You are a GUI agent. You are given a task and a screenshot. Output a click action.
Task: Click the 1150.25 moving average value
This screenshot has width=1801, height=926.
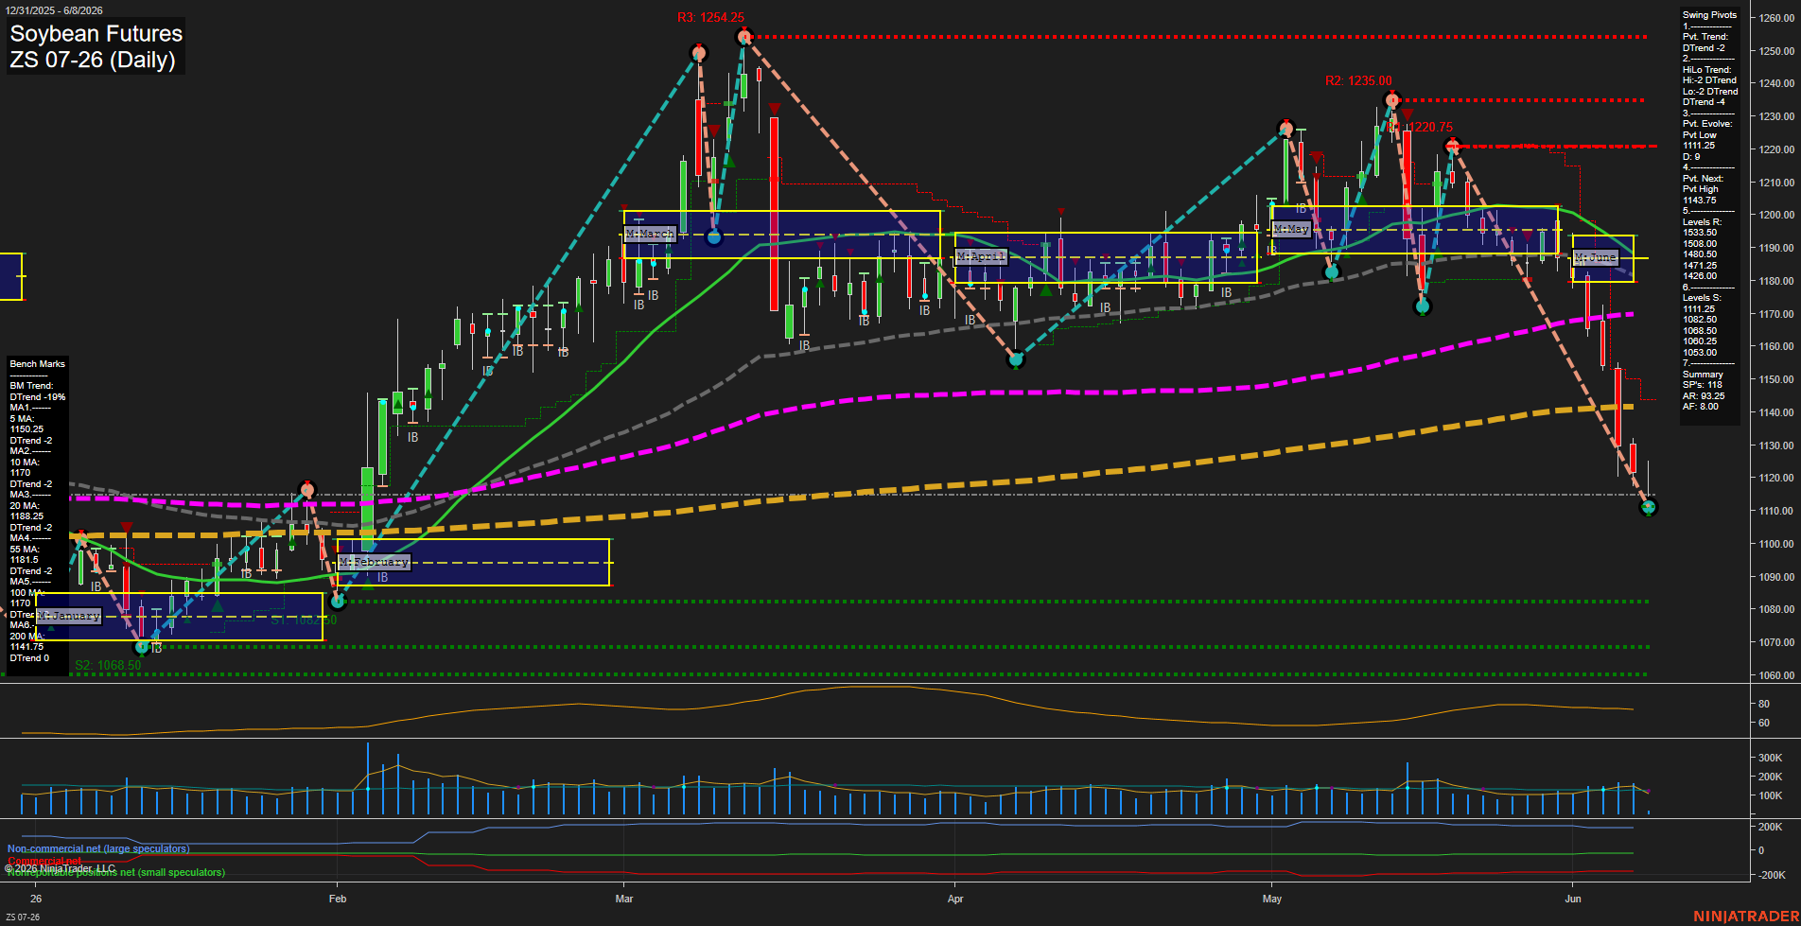coord(26,429)
